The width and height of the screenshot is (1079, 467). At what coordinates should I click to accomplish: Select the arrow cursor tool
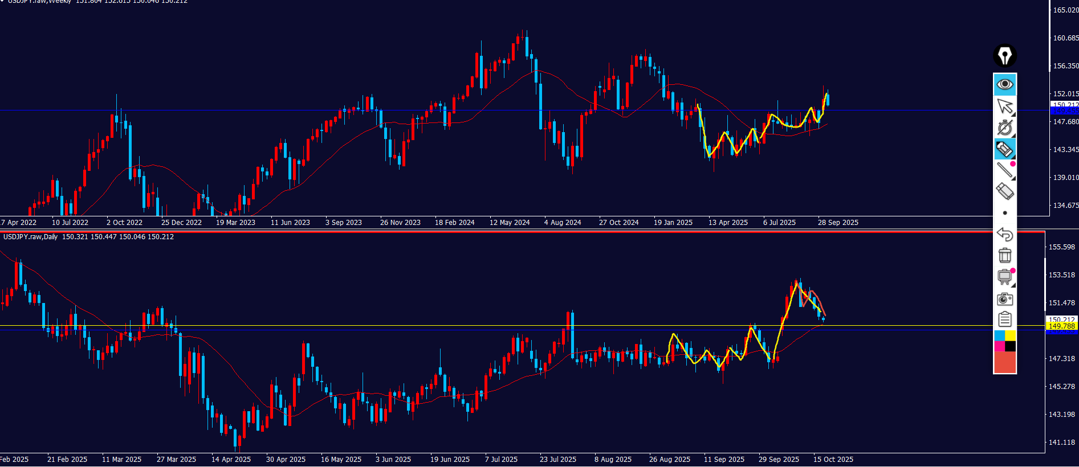[x=1005, y=106]
